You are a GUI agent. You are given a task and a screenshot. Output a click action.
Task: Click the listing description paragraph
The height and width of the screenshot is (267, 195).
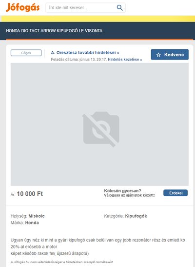(x=98, y=246)
